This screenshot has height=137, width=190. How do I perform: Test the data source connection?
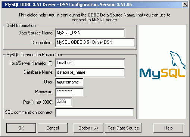coord(123,128)
